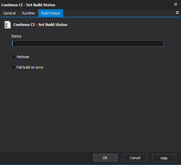
Task: Confirm with the OK button
Action: click(105, 158)
